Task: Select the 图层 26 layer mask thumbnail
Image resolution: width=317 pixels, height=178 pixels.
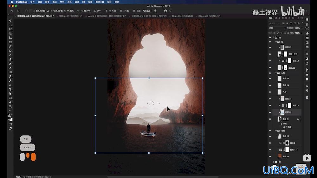Action: click(x=286, y=68)
